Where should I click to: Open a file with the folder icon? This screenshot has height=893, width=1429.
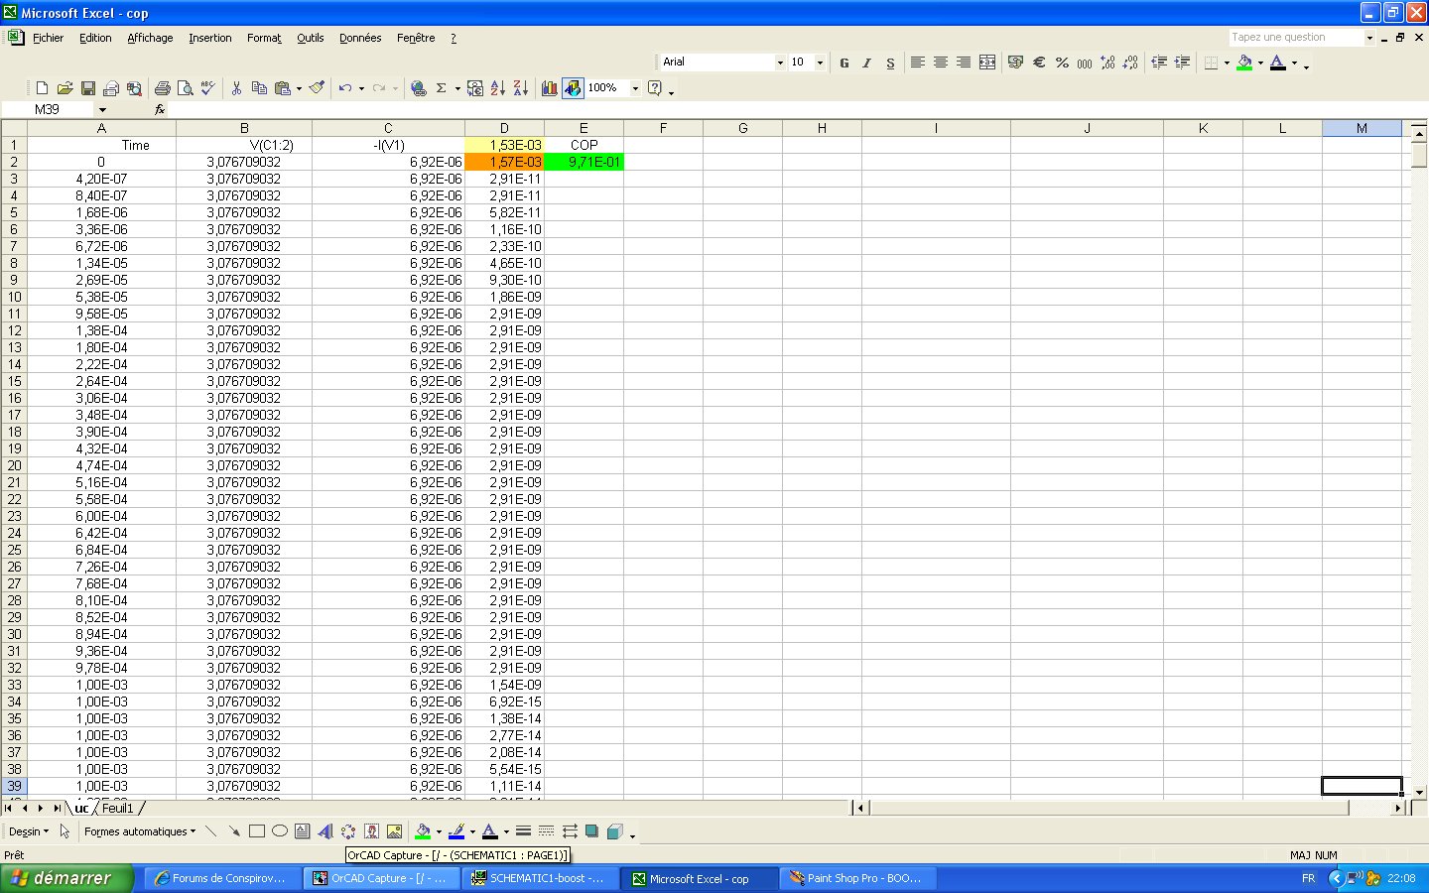pyautogui.click(x=65, y=88)
